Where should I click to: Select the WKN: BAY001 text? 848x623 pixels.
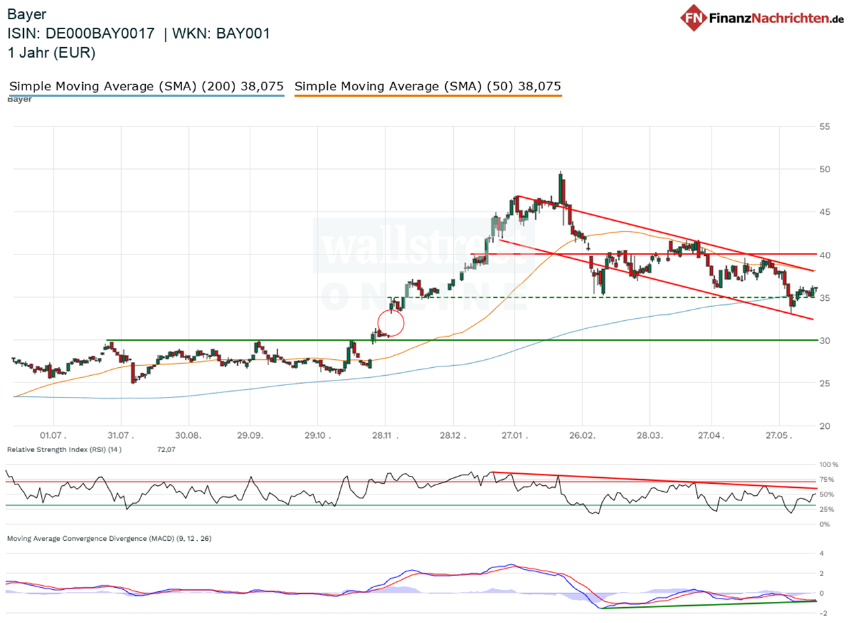coord(222,34)
